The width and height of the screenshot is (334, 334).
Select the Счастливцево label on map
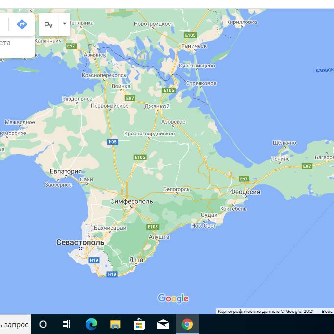[197, 66]
